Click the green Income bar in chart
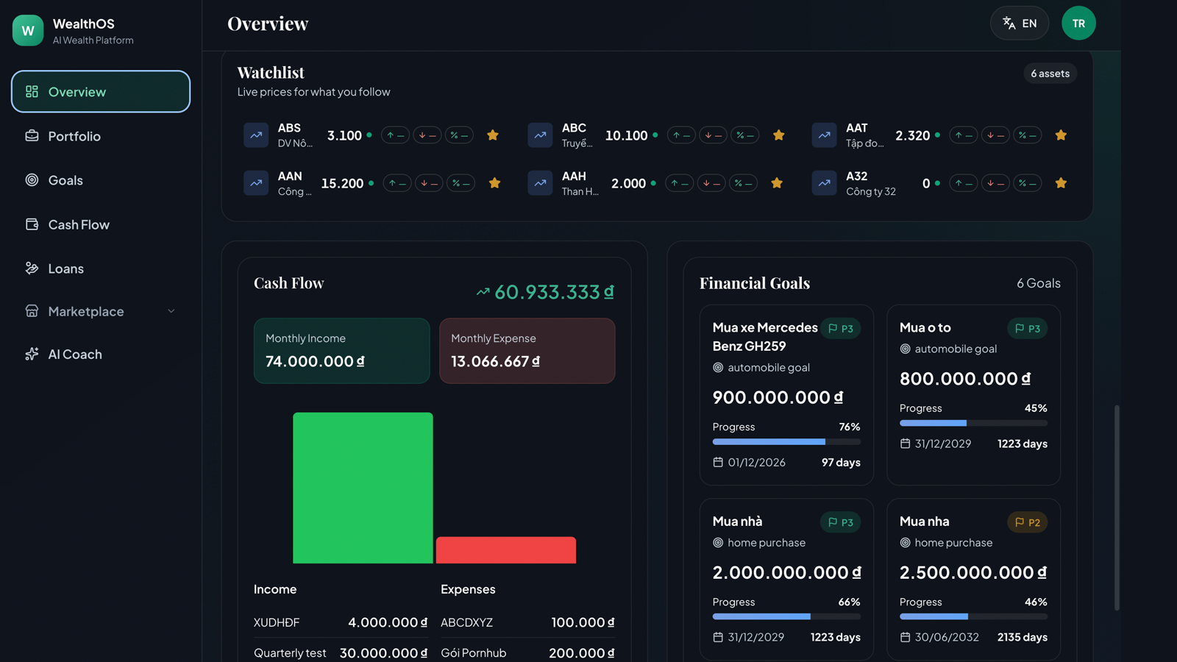The image size is (1177, 662). click(x=363, y=488)
